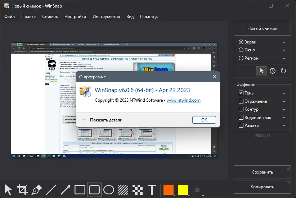Click the WinSnap title bar app icon
Screen dimensions: 296x198
pyautogui.click(x=6, y=6)
